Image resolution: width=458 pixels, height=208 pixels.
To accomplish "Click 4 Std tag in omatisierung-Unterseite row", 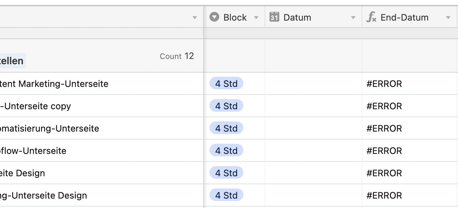I will [x=226, y=128].
